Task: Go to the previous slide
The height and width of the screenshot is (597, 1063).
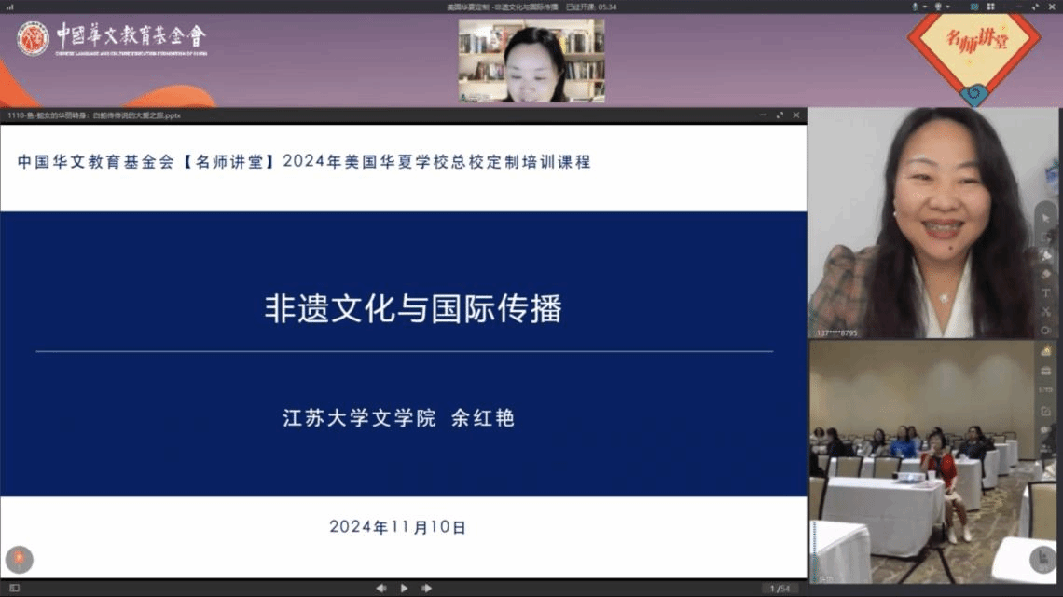Action: [380, 589]
